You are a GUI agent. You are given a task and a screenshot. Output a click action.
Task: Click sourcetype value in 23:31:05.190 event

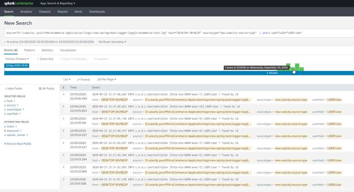tap(291, 124)
